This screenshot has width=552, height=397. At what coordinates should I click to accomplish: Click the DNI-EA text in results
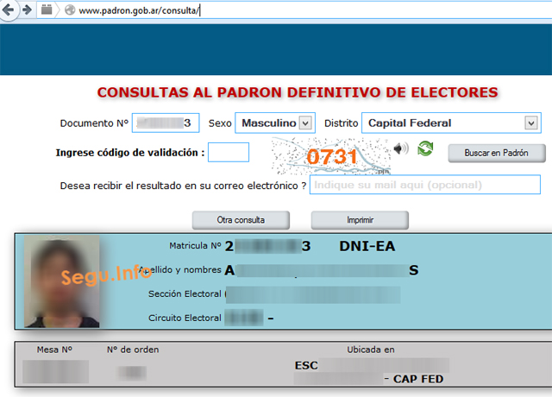click(x=367, y=247)
